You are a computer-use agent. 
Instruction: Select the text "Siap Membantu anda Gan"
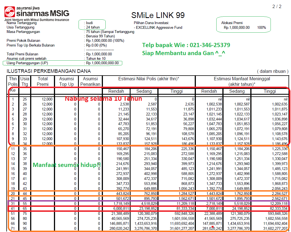tap(184, 53)
